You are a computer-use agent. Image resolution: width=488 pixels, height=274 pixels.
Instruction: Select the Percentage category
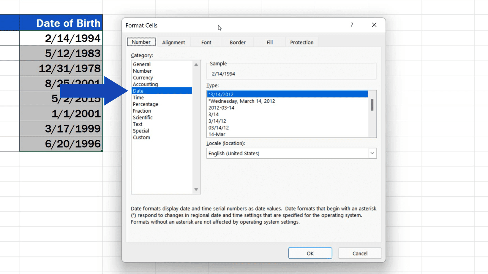(146, 104)
